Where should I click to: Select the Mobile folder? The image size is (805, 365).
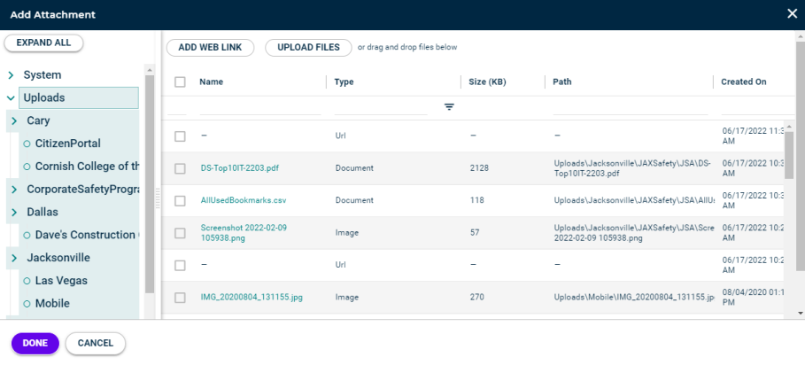coord(52,303)
